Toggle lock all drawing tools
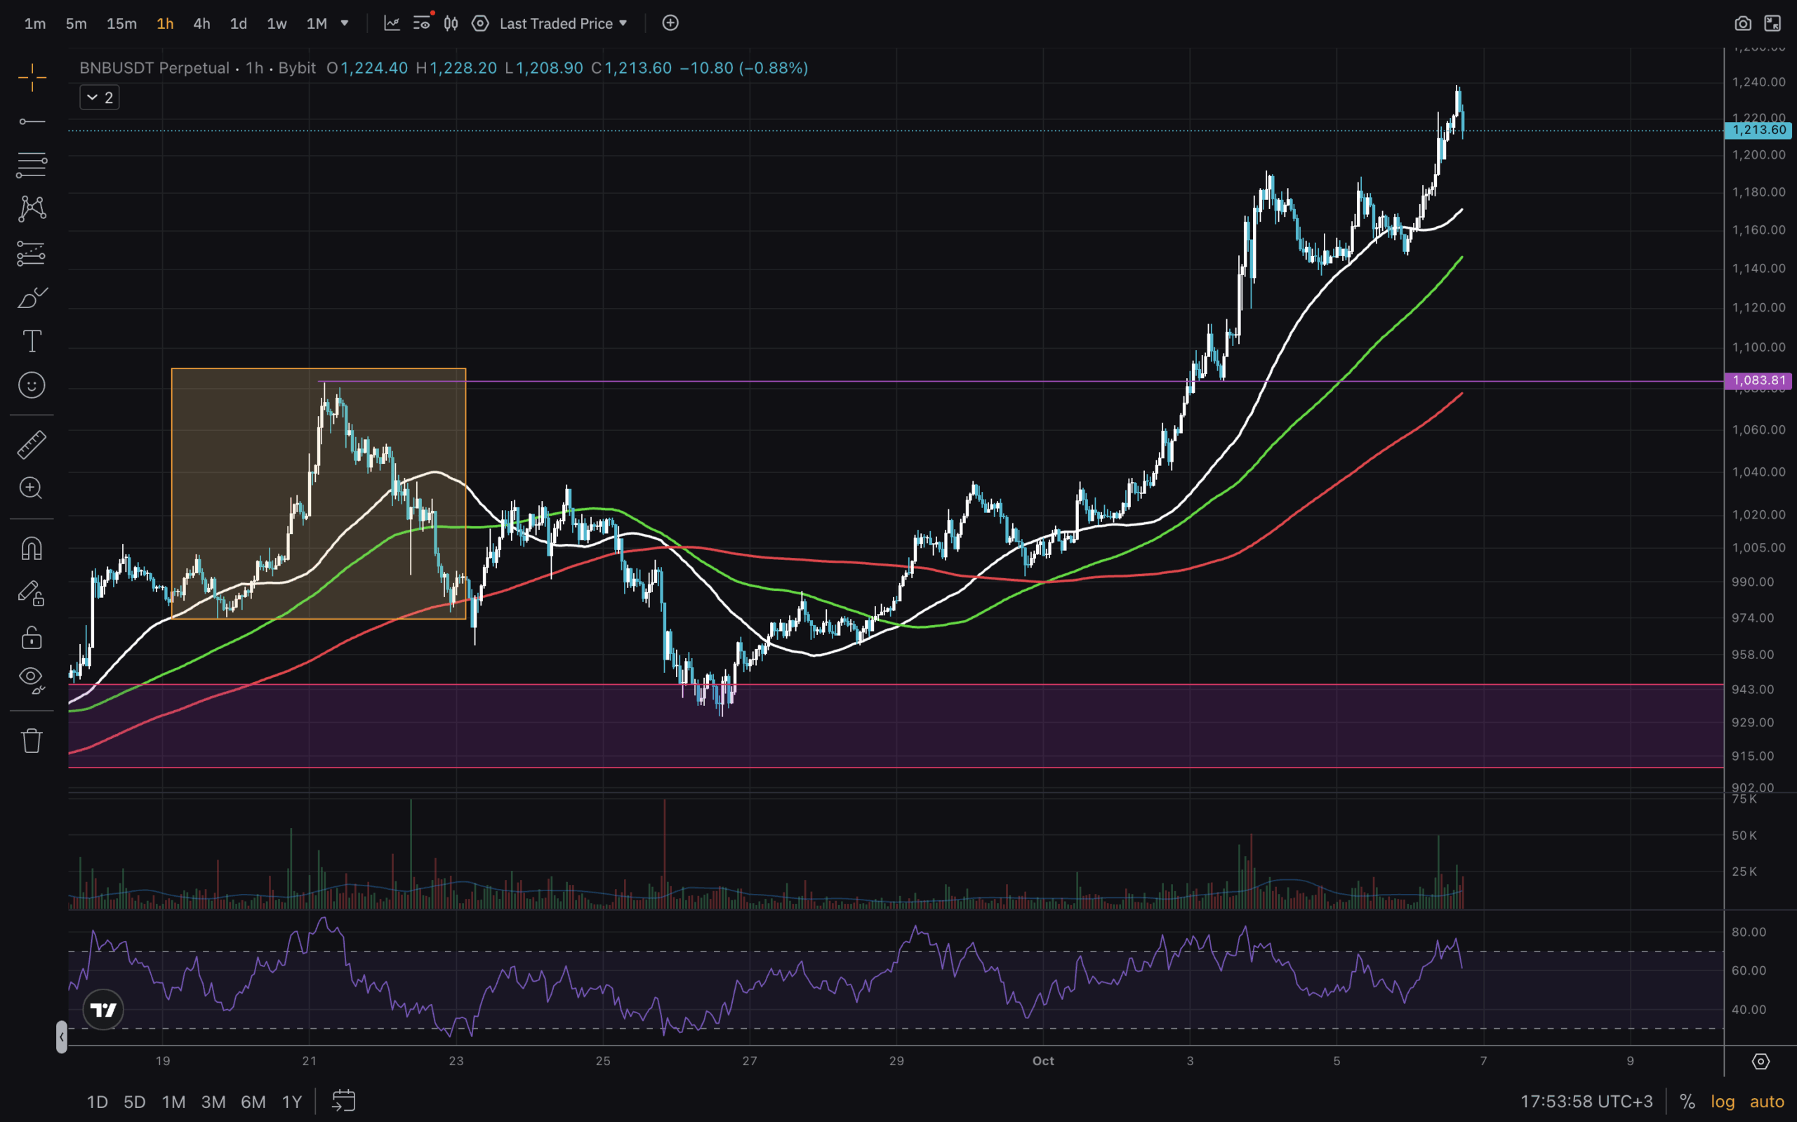 tap(32, 637)
